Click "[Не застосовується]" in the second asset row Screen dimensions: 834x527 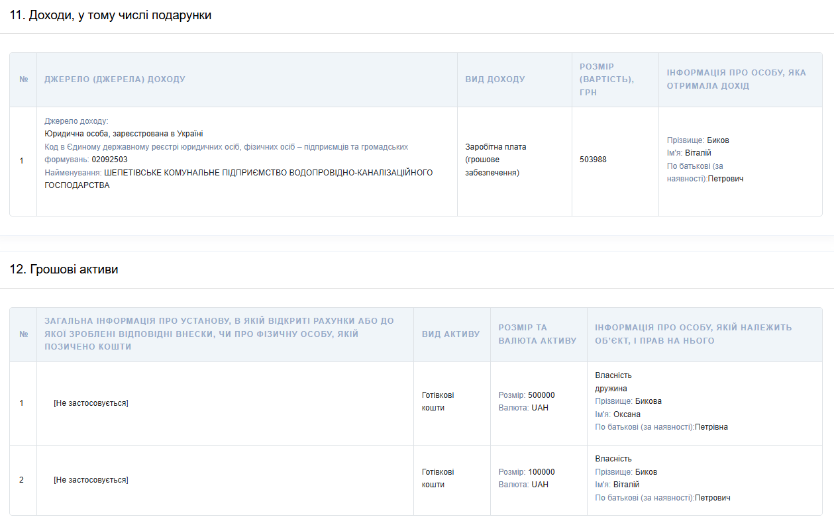pyautogui.click(x=91, y=480)
